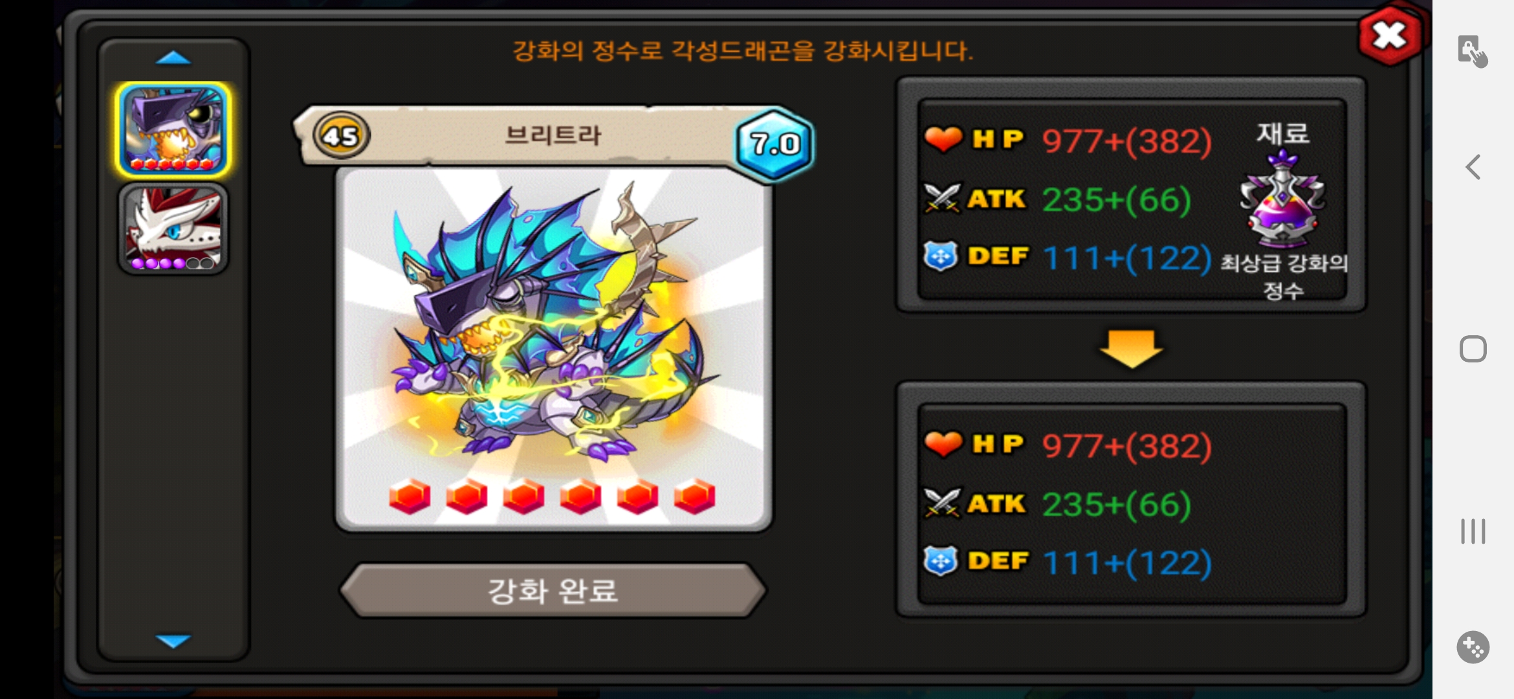Select the white red-horned dragon thumbnail
This screenshot has height=699, width=1514.
tap(173, 228)
